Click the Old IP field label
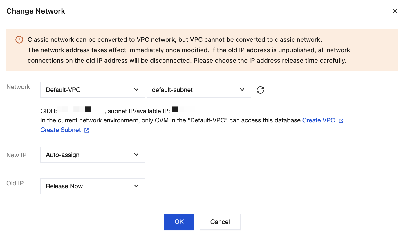This screenshot has height=235, width=408. (15, 183)
